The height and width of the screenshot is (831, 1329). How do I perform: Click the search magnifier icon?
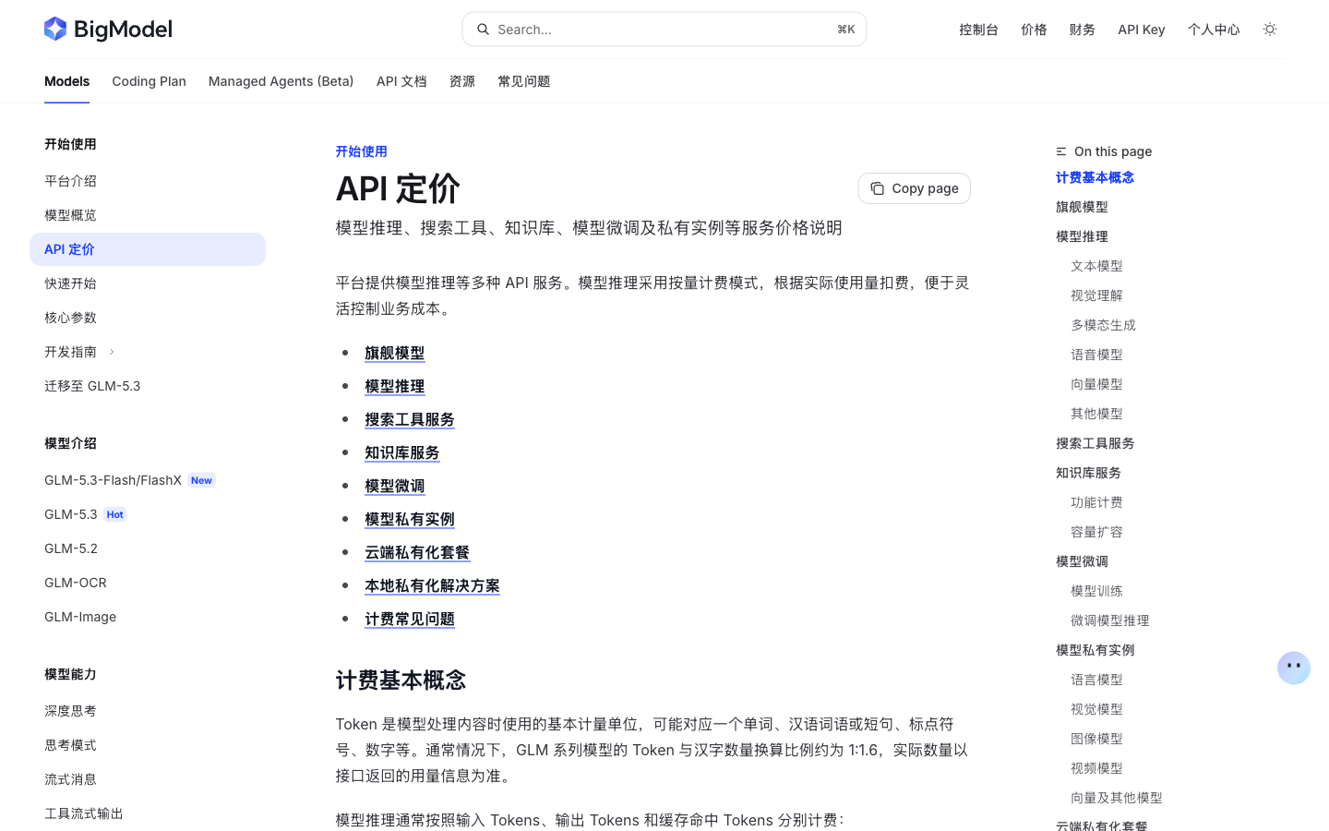483,30
